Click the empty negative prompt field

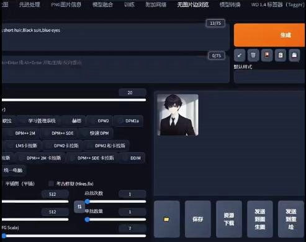[x=115, y=69]
